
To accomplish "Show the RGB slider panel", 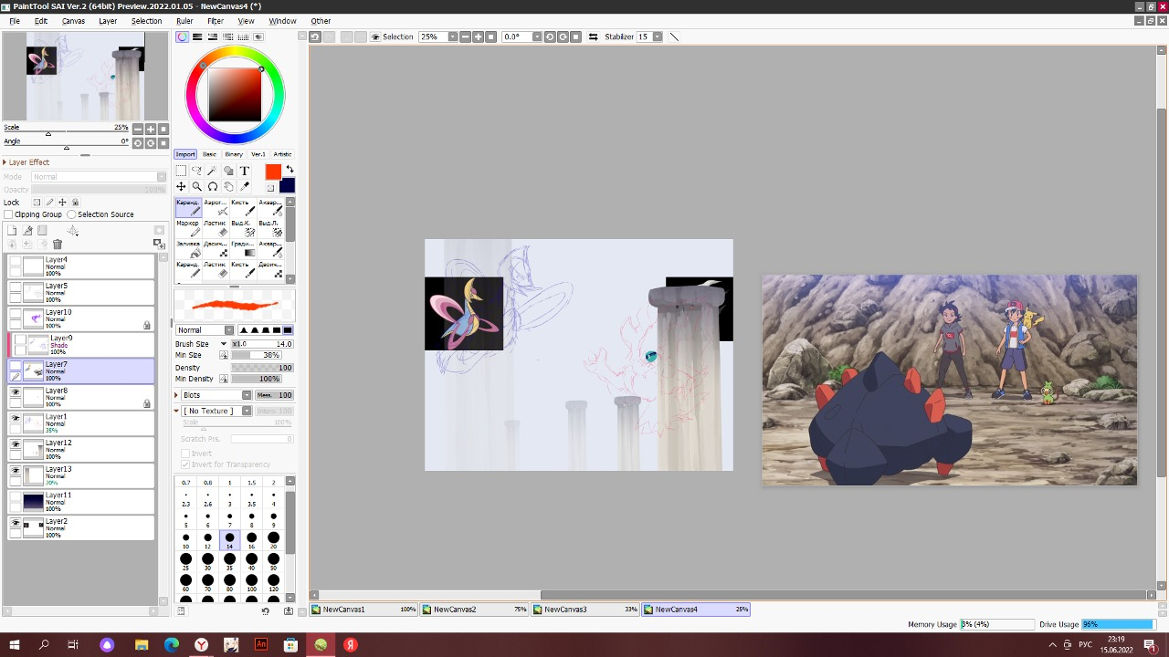I will coord(196,36).
